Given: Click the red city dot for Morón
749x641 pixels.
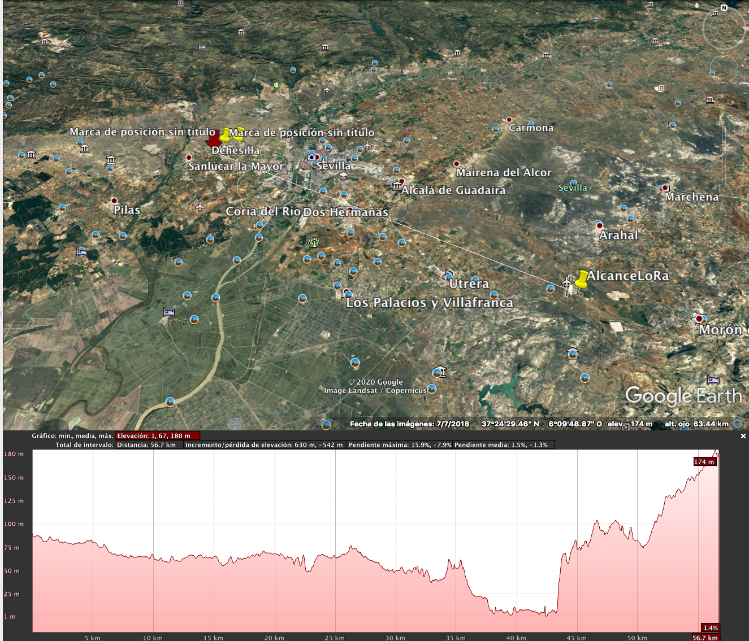Looking at the screenshot, I should (700, 319).
